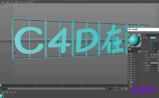
Task: Enable the 置换 channel checkbox
Action: tap(134, 80)
